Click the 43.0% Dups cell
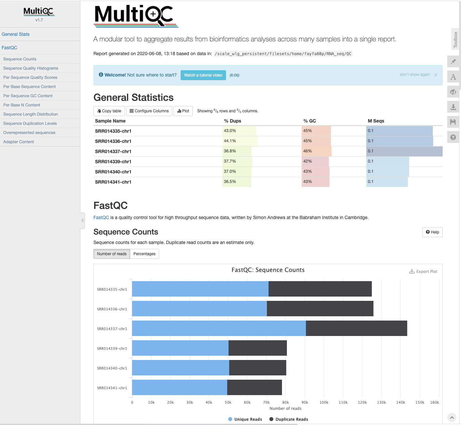This screenshot has height=425, width=461. pyautogui.click(x=262, y=131)
